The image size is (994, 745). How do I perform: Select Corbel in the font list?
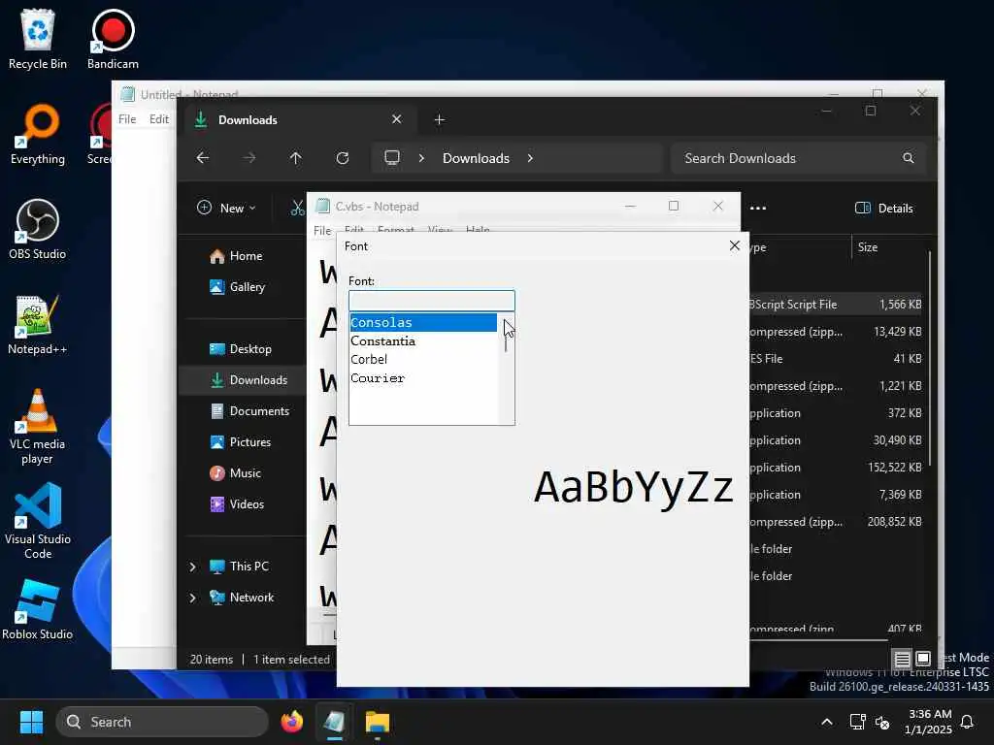point(423,359)
